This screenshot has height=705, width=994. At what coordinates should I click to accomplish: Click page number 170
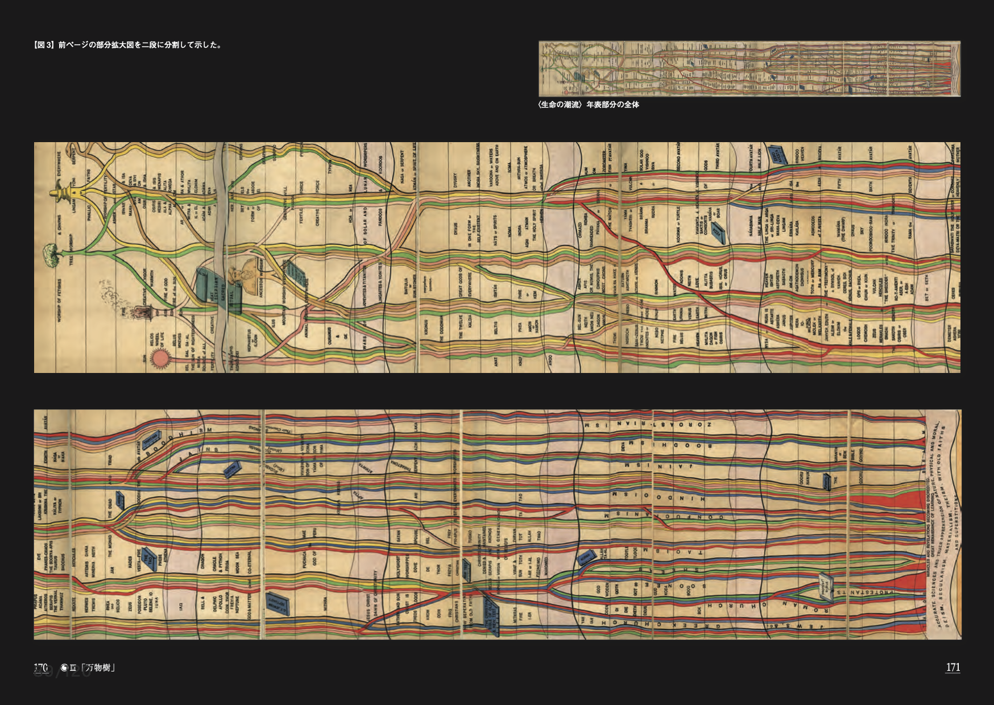[x=40, y=667]
